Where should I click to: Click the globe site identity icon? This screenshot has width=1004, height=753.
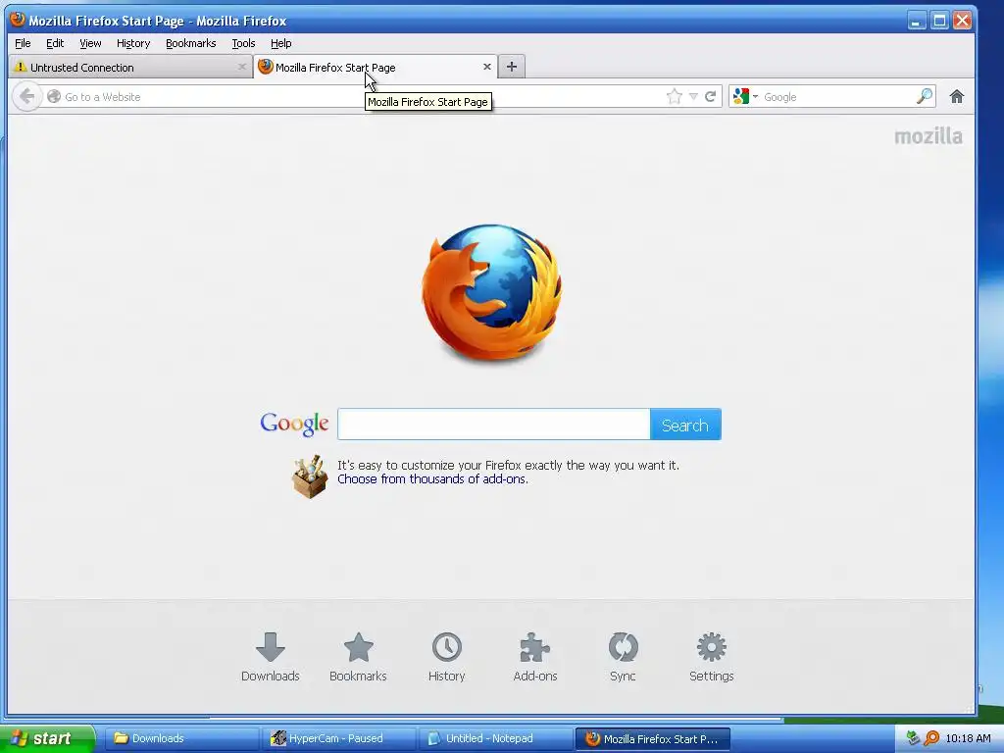(x=54, y=97)
